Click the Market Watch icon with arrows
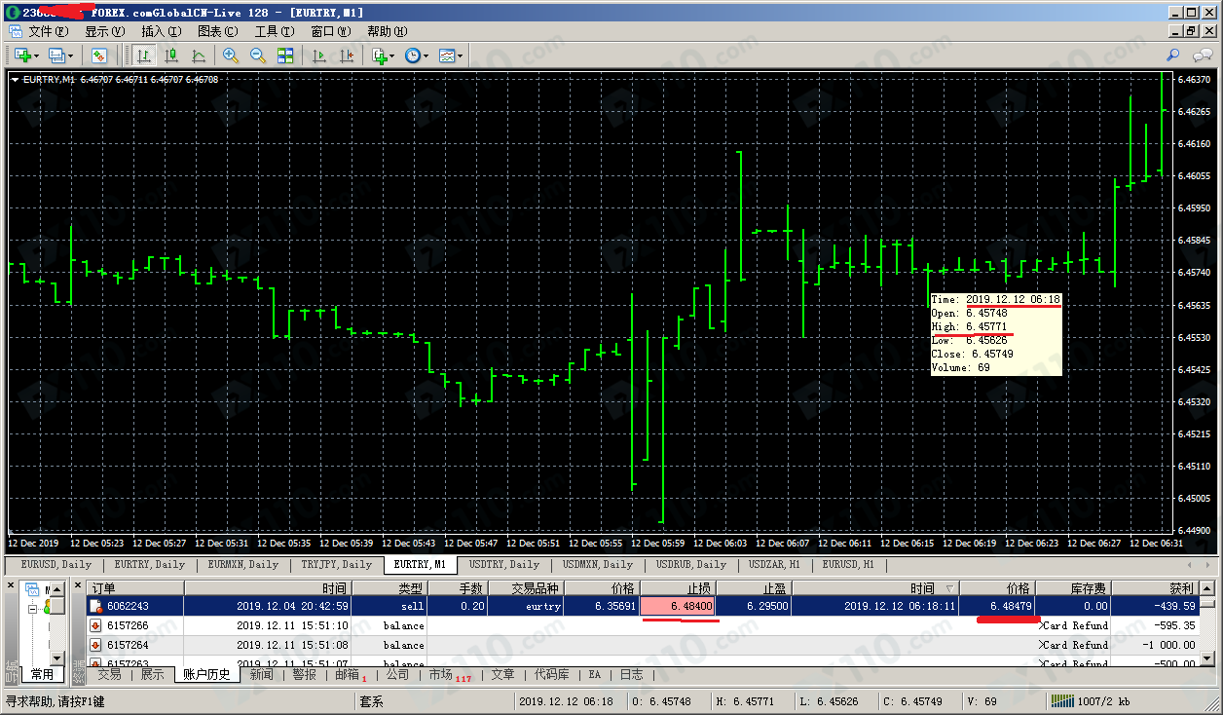Image resolution: width=1223 pixels, height=715 pixels. [97, 56]
